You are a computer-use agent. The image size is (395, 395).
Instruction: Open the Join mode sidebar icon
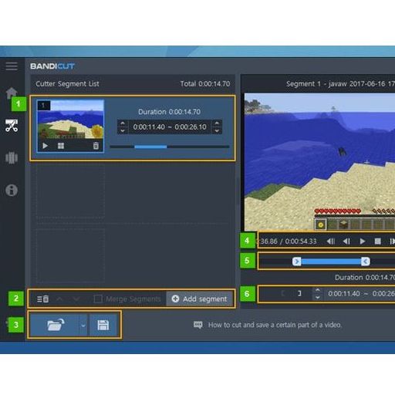click(12, 157)
